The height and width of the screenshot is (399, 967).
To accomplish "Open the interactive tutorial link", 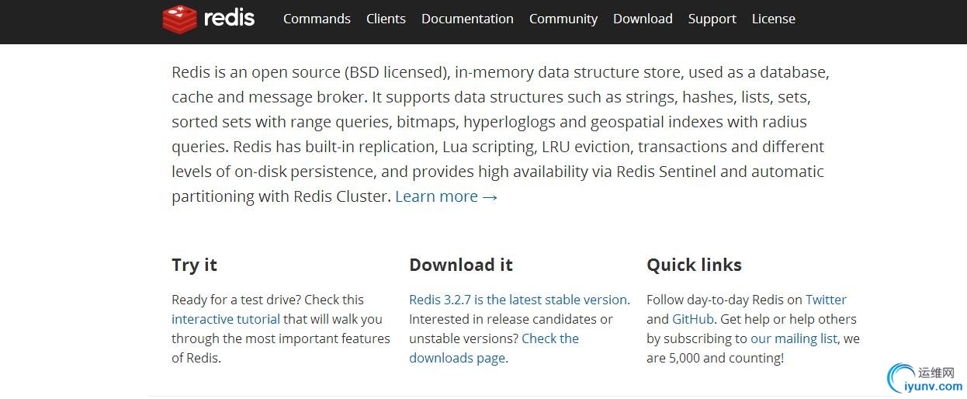I will point(226,319).
